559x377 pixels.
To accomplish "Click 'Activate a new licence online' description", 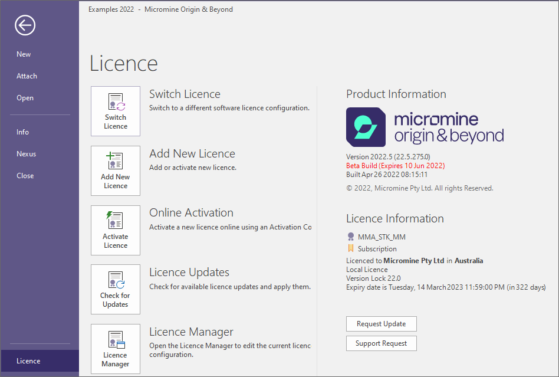I will 231,227.
